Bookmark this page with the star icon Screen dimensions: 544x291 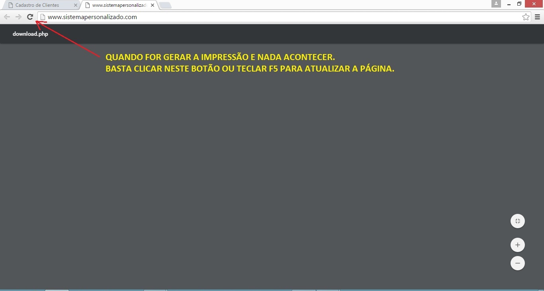tap(526, 17)
